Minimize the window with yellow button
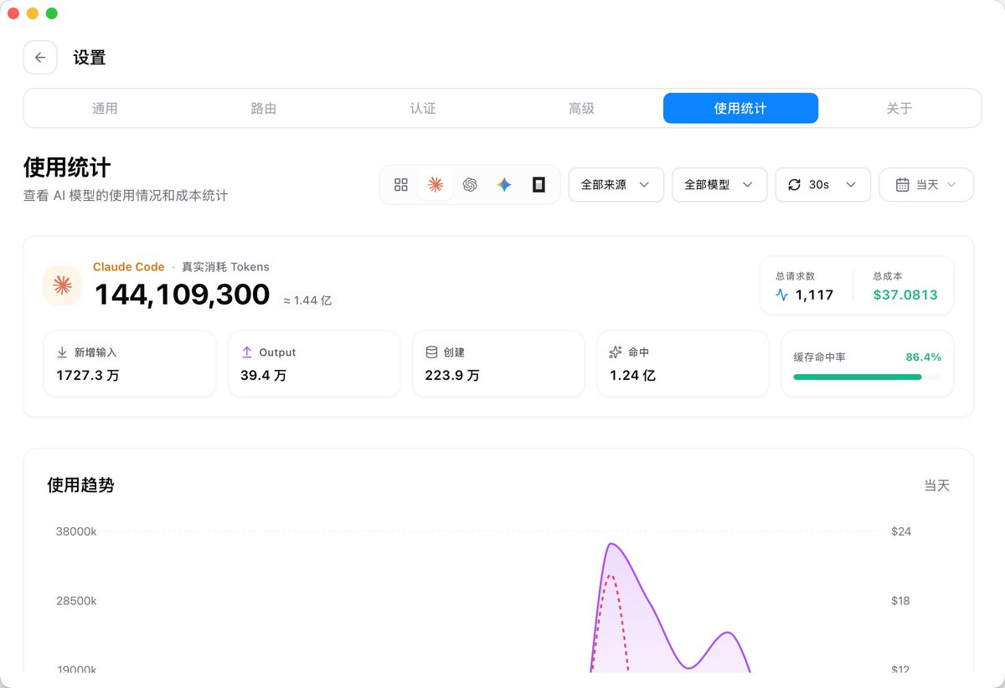This screenshot has height=688, width=1005. coord(33,13)
